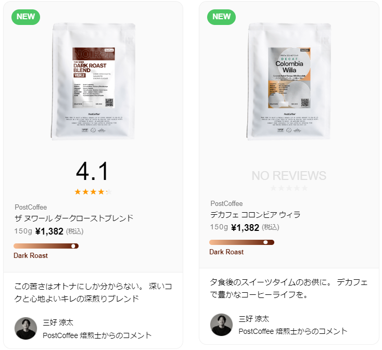Click Dark Roast label on Decaf card
382x350 pixels.
click(226, 252)
